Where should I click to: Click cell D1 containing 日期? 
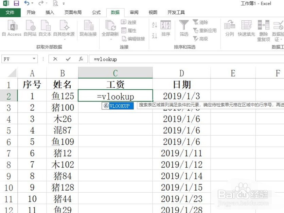tap(181, 84)
